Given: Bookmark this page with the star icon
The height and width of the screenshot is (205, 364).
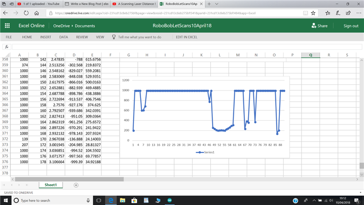Looking at the screenshot, I should (313, 13).
